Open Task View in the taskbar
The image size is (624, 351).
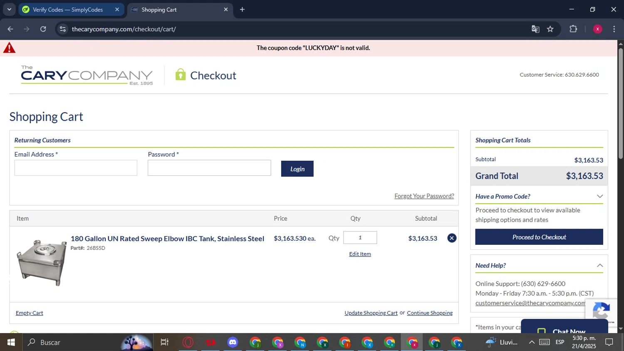pyautogui.click(x=165, y=342)
